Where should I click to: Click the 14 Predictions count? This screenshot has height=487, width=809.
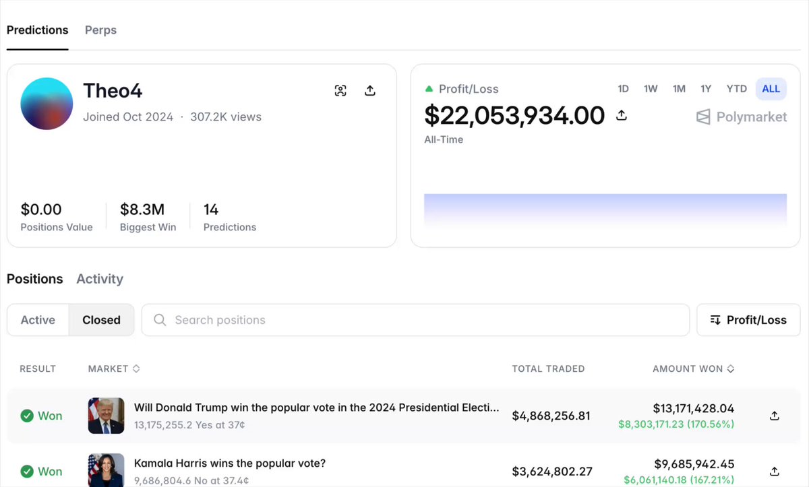211,209
